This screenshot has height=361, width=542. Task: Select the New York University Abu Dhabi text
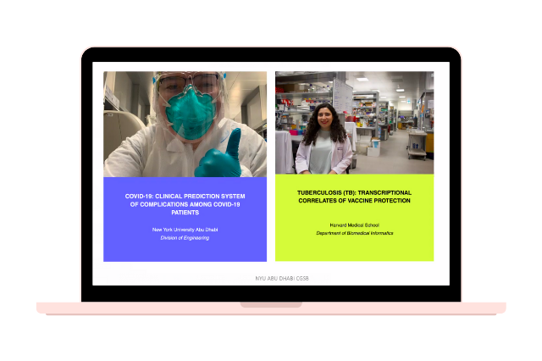pos(185,230)
